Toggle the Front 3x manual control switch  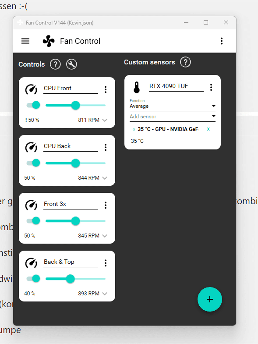(x=33, y=221)
